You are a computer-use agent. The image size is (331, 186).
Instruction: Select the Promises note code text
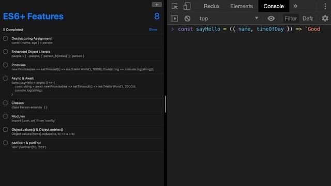83,69
